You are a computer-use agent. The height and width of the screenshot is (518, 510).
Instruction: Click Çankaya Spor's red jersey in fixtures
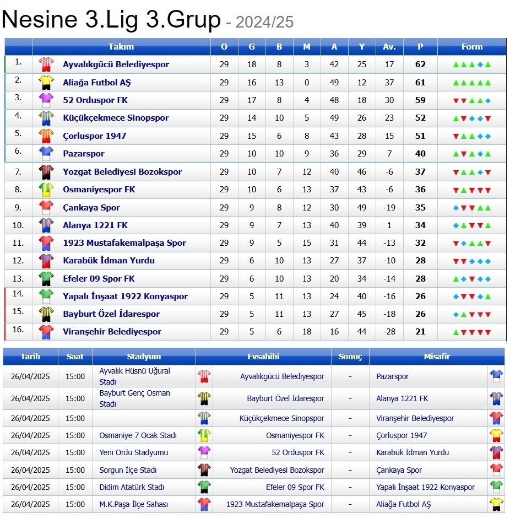point(496,470)
